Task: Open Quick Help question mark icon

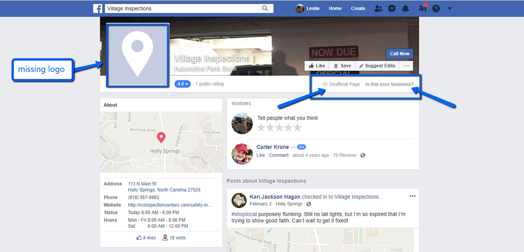Action: (436, 8)
